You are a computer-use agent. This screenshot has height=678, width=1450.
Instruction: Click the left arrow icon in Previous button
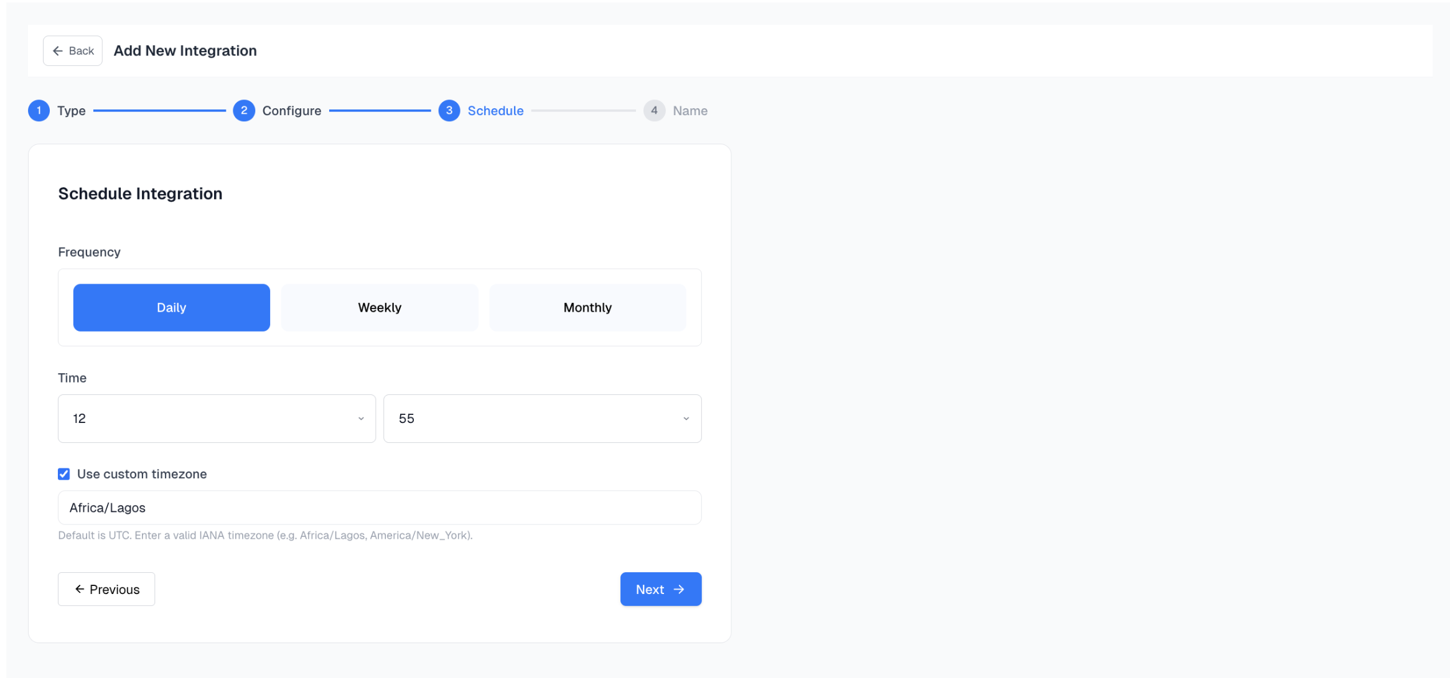pos(78,589)
